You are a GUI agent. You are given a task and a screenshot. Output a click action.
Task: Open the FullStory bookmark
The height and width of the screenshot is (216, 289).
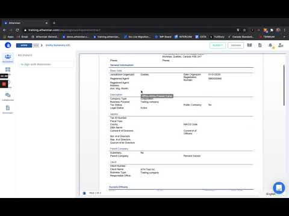[x=217, y=37]
